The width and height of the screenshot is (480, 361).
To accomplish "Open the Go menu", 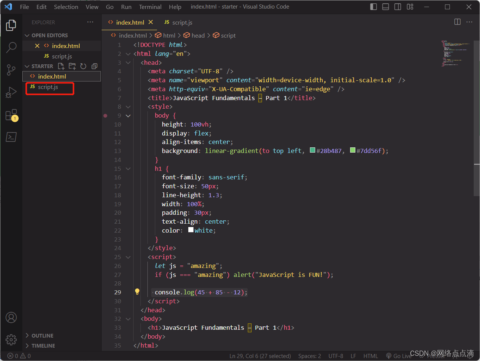I will pyautogui.click(x=110, y=7).
